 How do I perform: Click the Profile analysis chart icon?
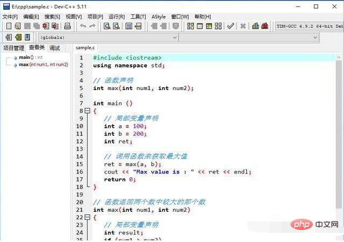tap(256, 26)
